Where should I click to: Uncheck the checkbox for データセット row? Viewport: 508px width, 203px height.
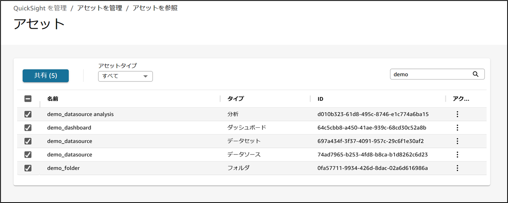28,141
